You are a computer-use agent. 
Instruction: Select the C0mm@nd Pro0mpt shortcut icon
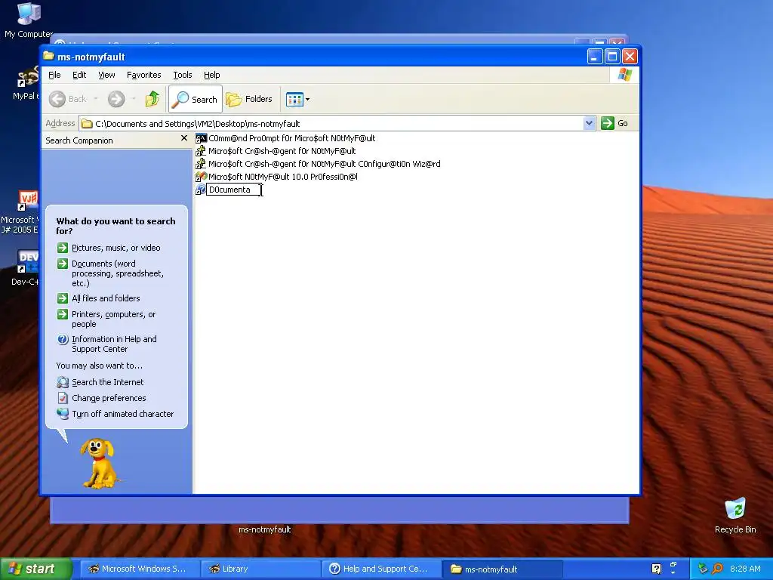pyautogui.click(x=201, y=138)
